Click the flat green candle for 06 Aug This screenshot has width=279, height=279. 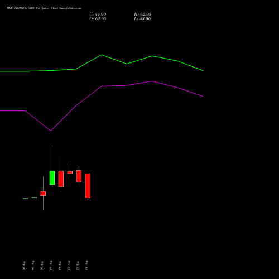point(34,198)
